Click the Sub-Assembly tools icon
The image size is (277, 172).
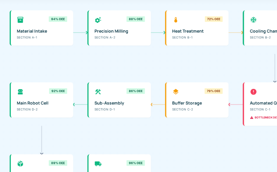pyautogui.click(x=98, y=92)
